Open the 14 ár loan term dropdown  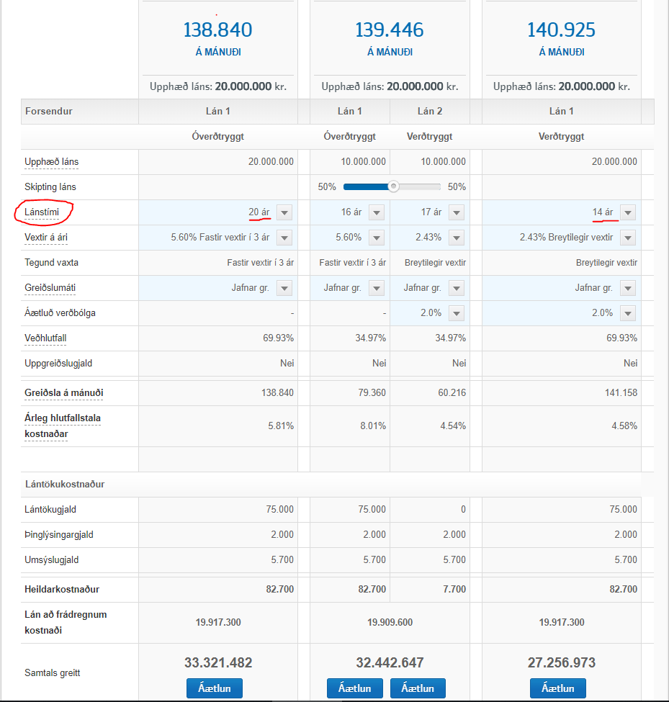click(x=628, y=212)
